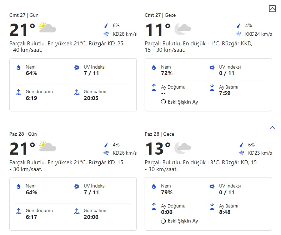The image size is (281, 235).
Task: Click the Paz 28 | Gece heading
Action: coord(159,134)
